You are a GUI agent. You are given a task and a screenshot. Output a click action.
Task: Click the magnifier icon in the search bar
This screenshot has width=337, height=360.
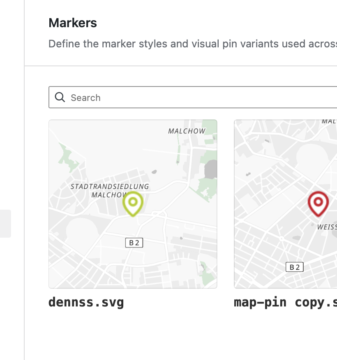[x=60, y=97]
